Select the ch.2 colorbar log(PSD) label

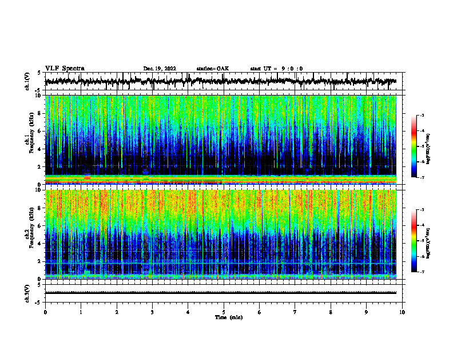pyautogui.click(x=428, y=244)
